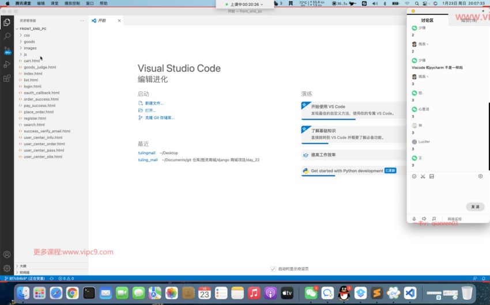This screenshot has width=490, height=305.
Task: Open Visual Studio Code from the dock
Action: point(410,293)
